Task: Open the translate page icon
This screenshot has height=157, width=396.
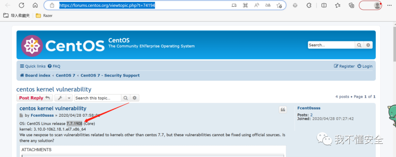Action: (268, 5)
